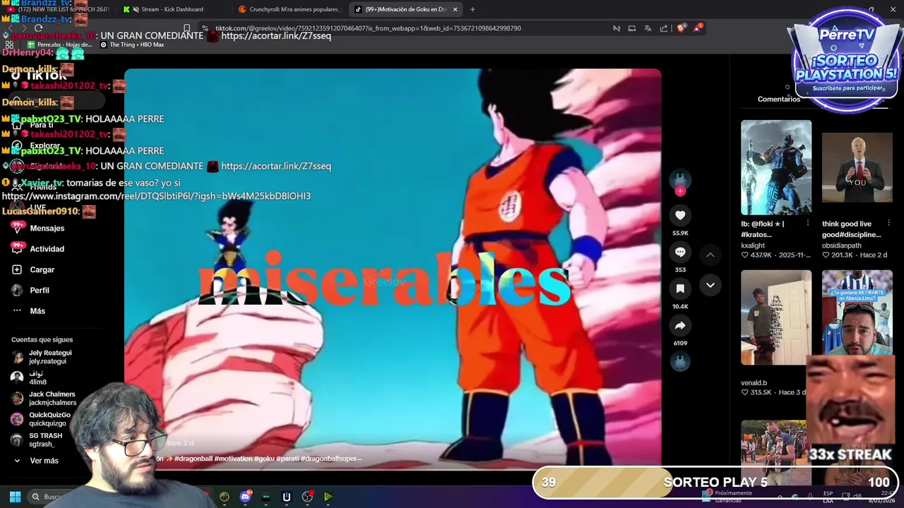Follow creator using the red plus badge
The height and width of the screenshot is (508, 904).
tap(680, 191)
